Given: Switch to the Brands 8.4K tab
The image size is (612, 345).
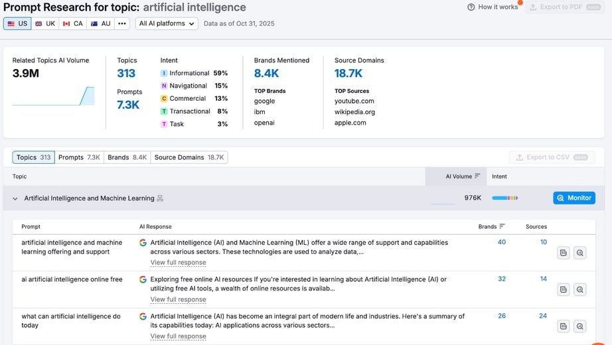Looking at the screenshot, I should coord(127,157).
